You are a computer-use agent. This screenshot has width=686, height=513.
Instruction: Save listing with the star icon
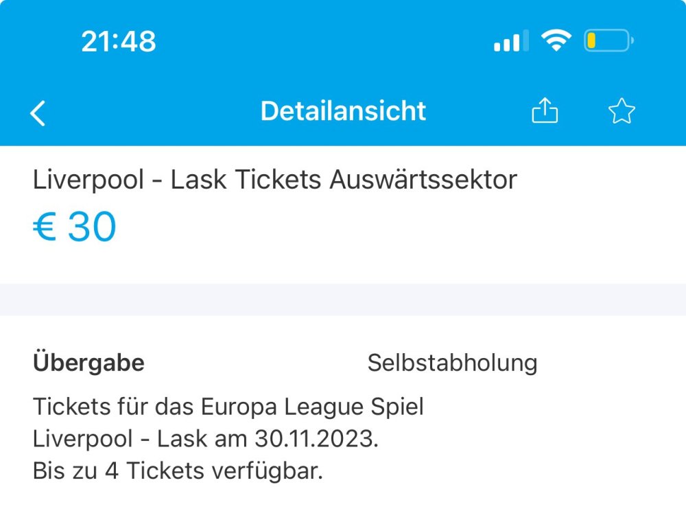tap(622, 111)
